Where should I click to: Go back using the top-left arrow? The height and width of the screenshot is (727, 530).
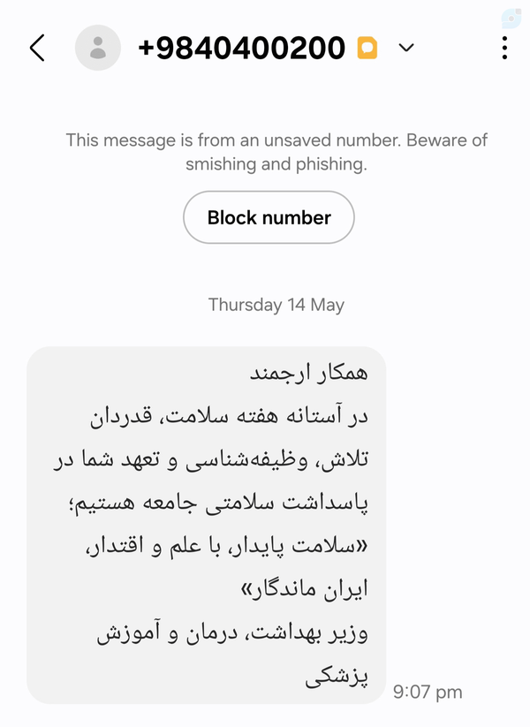coord(37,48)
